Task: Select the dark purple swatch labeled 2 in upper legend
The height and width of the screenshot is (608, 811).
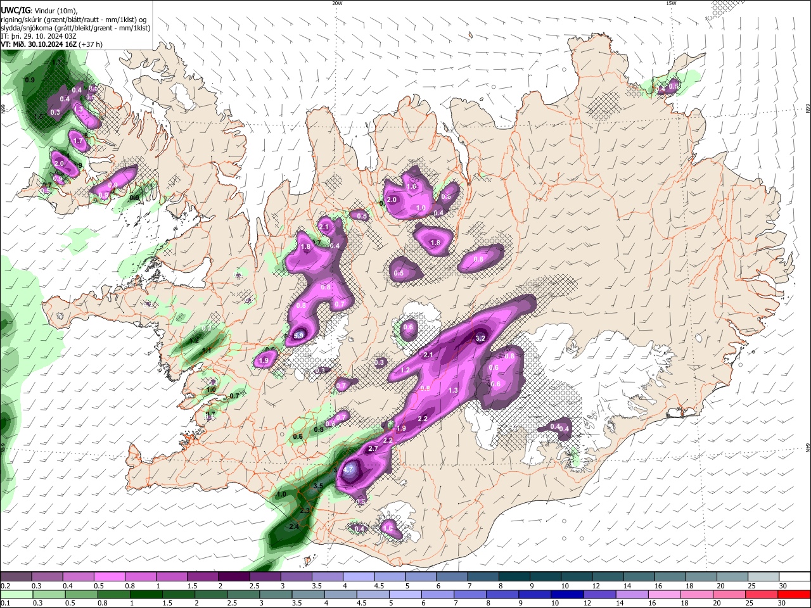Action: point(234,577)
